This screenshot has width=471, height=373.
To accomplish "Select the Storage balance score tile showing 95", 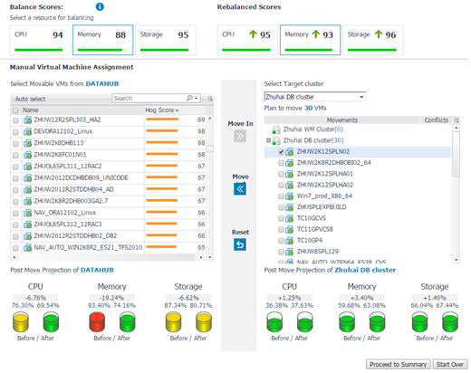I will pyautogui.click(x=166, y=40).
